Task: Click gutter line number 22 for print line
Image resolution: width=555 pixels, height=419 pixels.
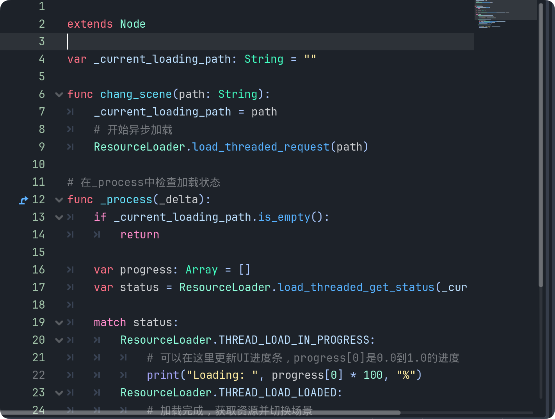Action: [x=39, y=375]
